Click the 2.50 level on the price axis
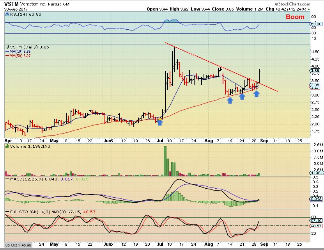Viewport: 324px width, 250px height. [x=315, y=109]
